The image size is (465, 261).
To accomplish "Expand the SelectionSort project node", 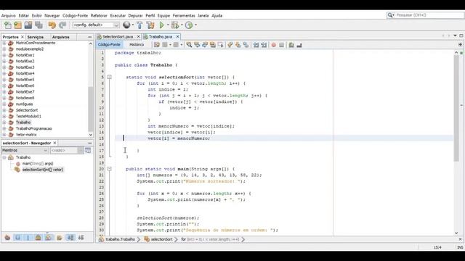I will point(4,110).
